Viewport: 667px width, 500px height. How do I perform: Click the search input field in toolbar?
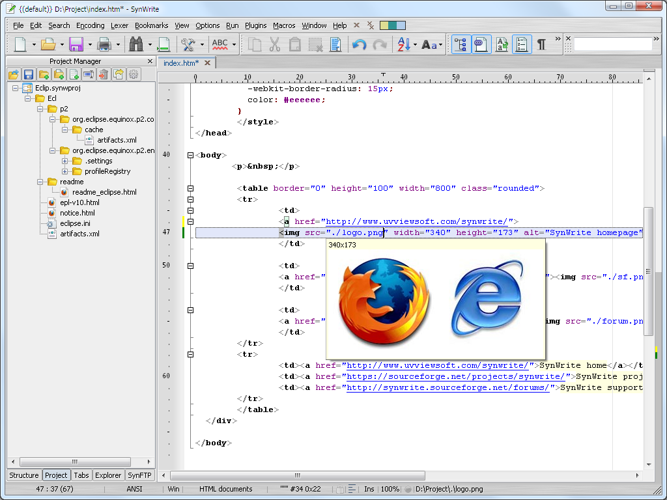tap(612, 44)
